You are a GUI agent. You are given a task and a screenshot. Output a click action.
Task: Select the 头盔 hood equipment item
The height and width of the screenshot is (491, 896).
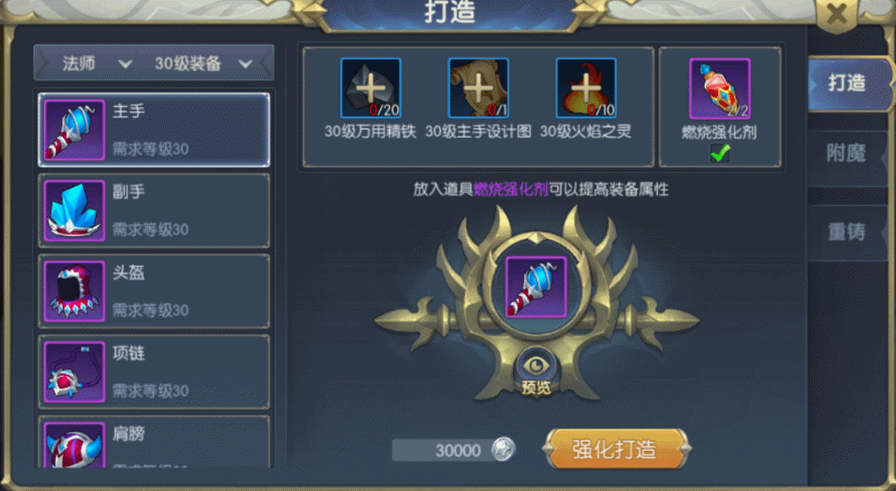[x=154, y=291]
